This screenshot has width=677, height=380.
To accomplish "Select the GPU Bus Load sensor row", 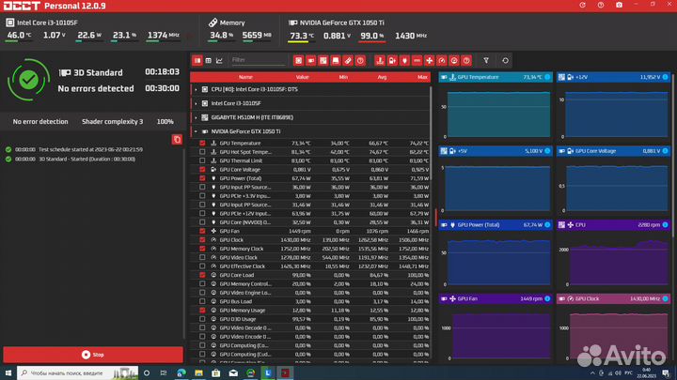I will (x=310, y=301).
